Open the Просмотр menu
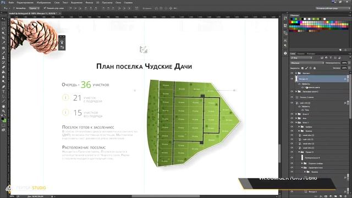 click(107, 2)
